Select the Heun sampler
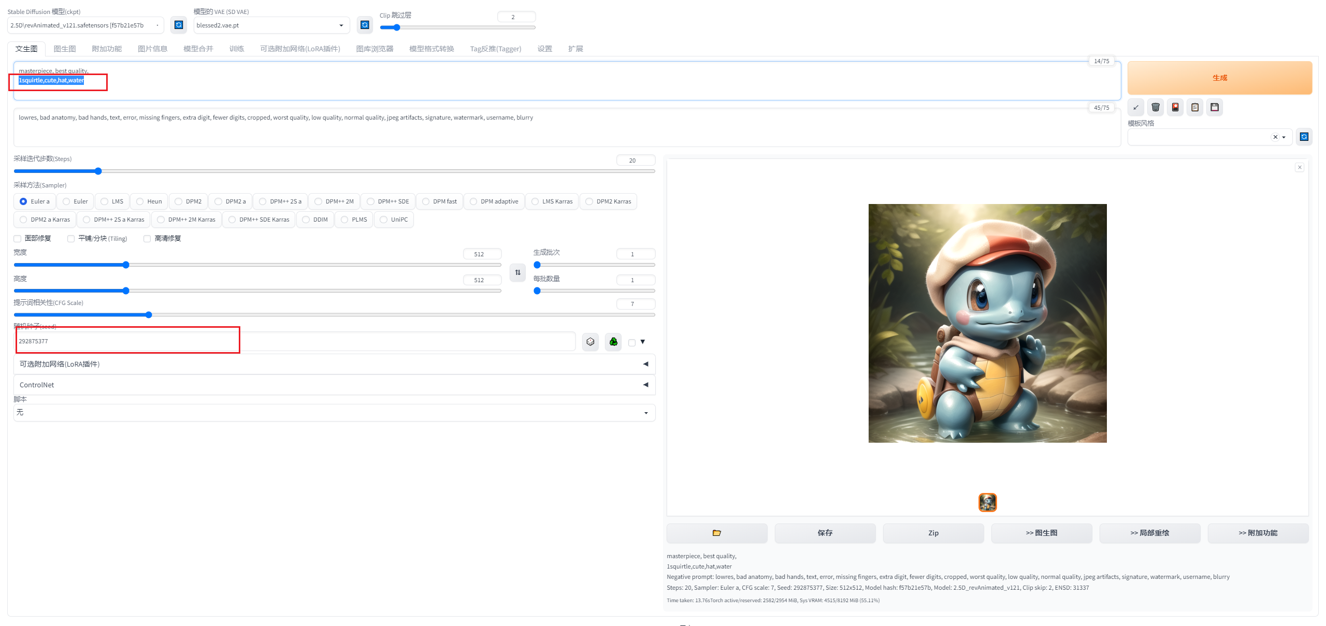This screenshot has width=1326, height=626. pyautogui.click(x=149, y=201)
